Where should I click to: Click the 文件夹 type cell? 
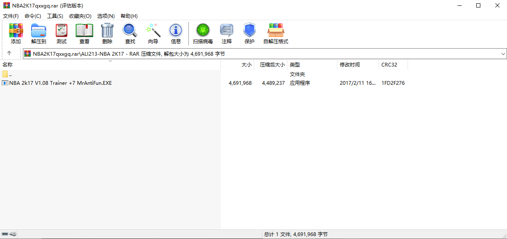(297, 74)
